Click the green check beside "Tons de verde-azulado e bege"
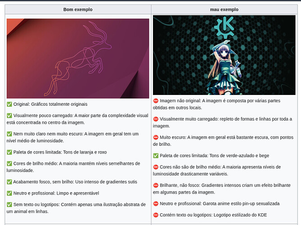Screen dimensions: 301x225 point(156,156)
